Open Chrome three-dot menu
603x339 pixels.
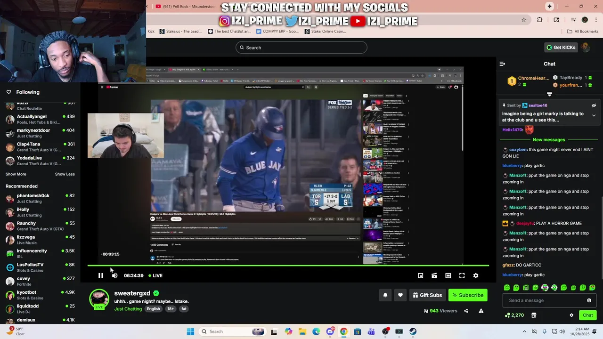pyautogui.click(x=596, y=20)
